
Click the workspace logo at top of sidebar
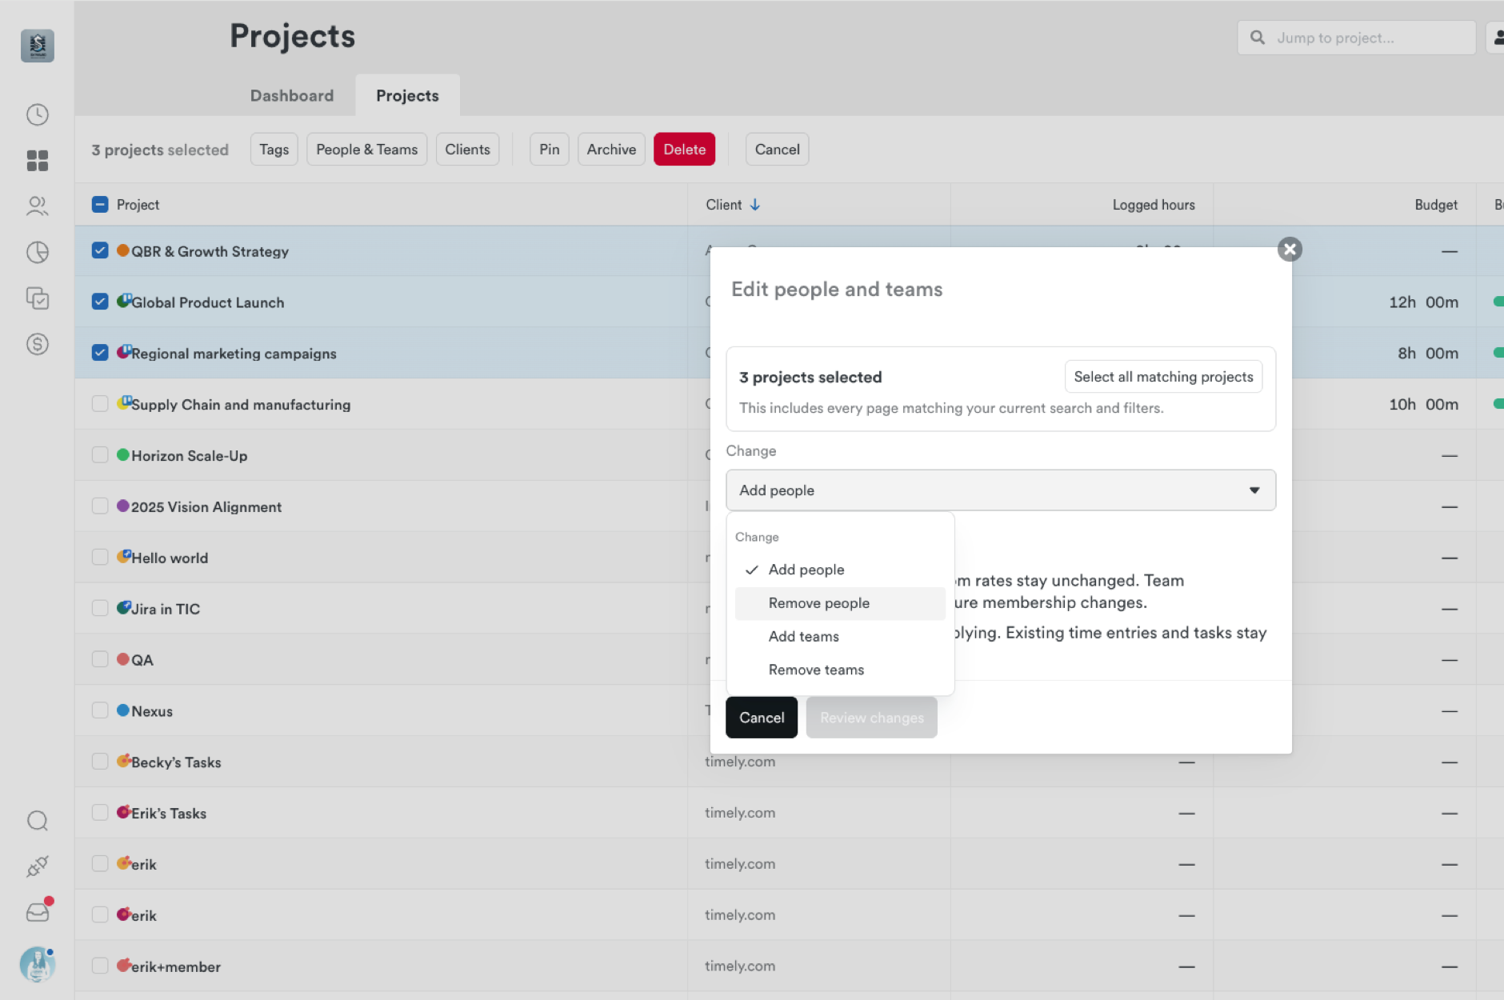coord(38,46)
